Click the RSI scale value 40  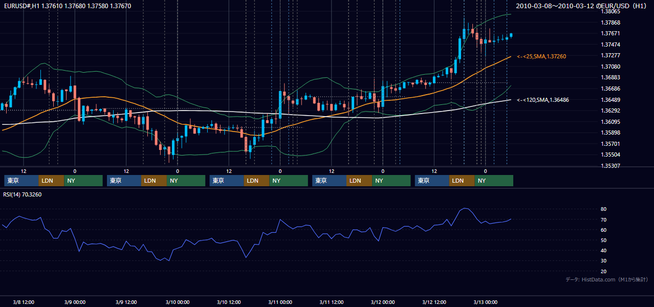(603, 250)
